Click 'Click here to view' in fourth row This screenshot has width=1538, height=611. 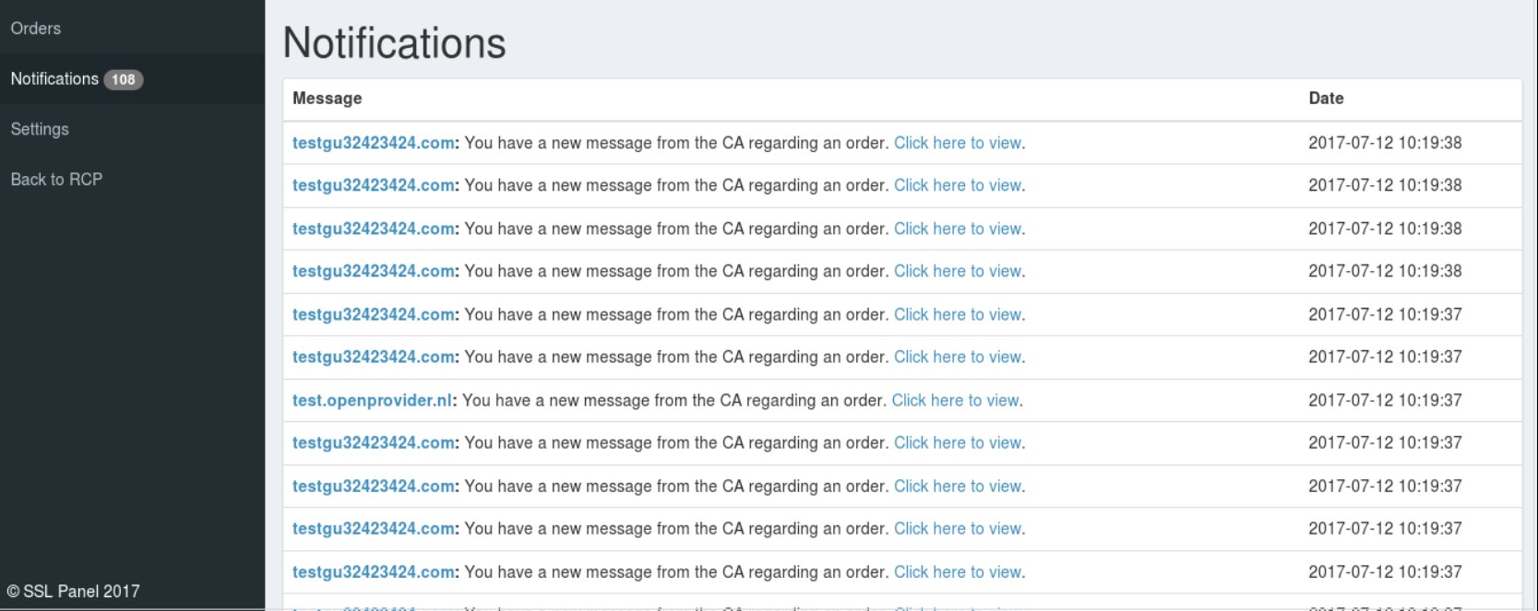(x=958, y=271)
